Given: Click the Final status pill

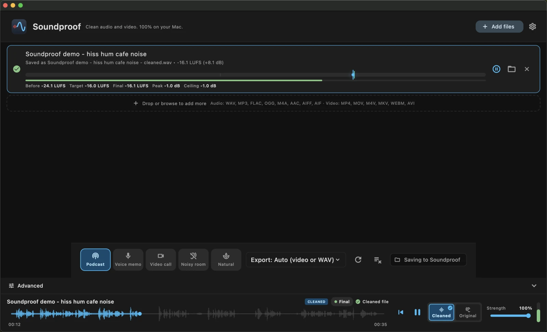Looking at the screenshot, I should pyautogui.click(x=342, y=302).
